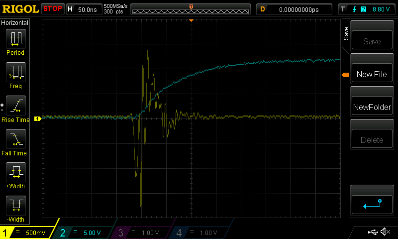The width and height of the screenshot is (398, 239).
Task: Click the Fall Time label text
Action: [14, 153]
